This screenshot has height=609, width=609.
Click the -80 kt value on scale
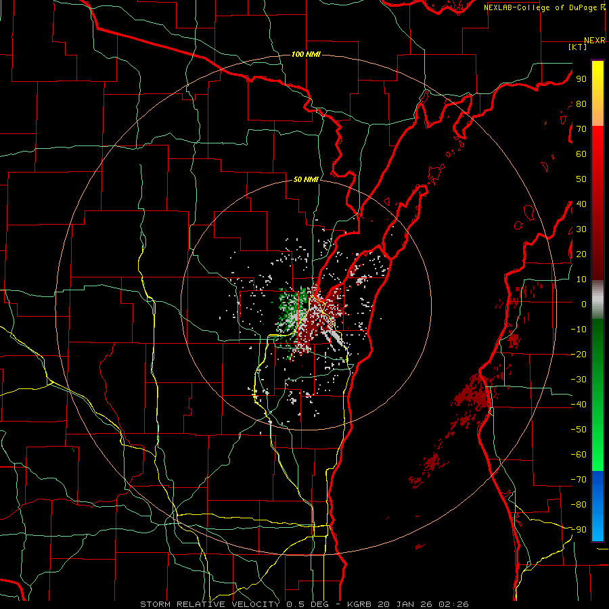pyautogui.click(x=579, y=505)
